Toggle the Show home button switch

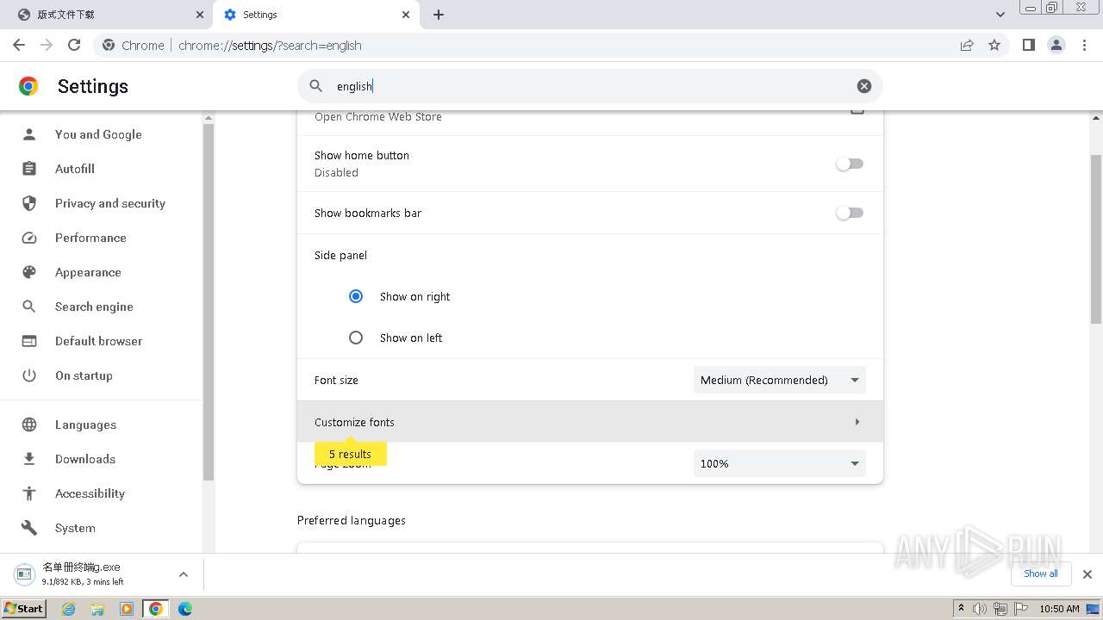(849, 164)
